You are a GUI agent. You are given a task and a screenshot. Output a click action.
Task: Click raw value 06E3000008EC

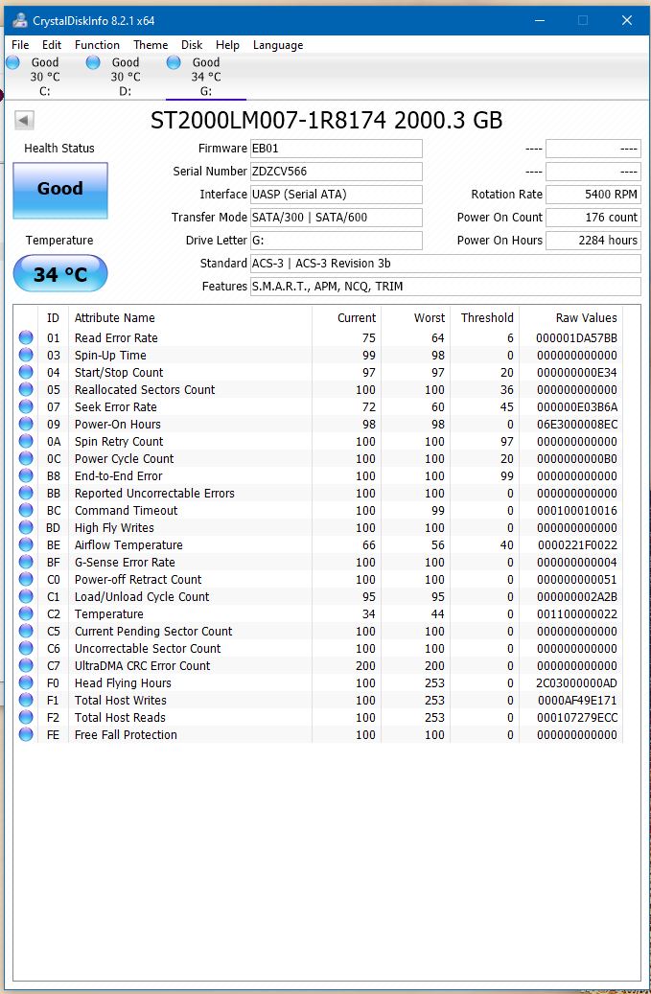576,424
